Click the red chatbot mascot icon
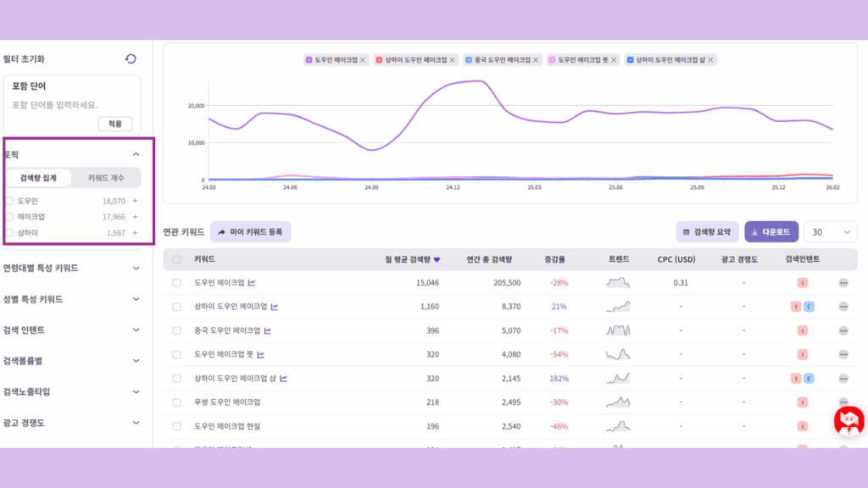 (x=849, y=420)
